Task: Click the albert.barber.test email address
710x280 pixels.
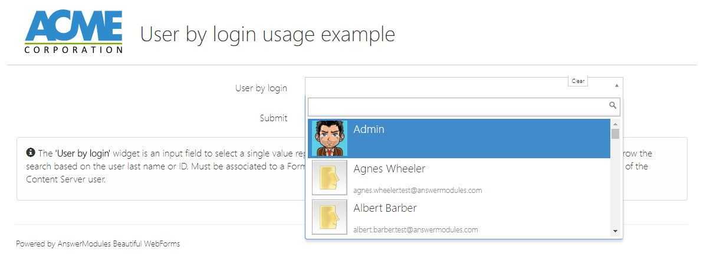Action: tap(415, 230)
